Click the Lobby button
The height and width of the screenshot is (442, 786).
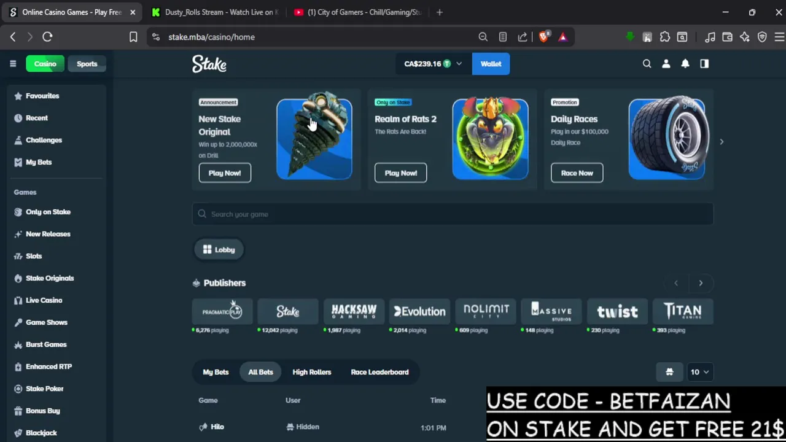[219, 250]
